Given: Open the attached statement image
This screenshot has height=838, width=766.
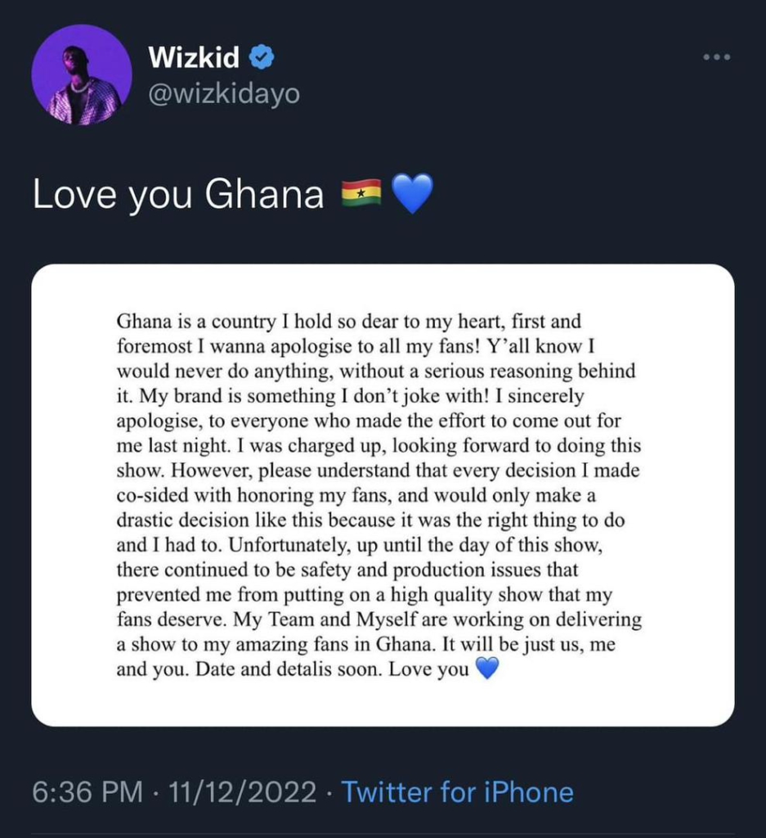Looking at the screenshot, I should coord(383,494).
